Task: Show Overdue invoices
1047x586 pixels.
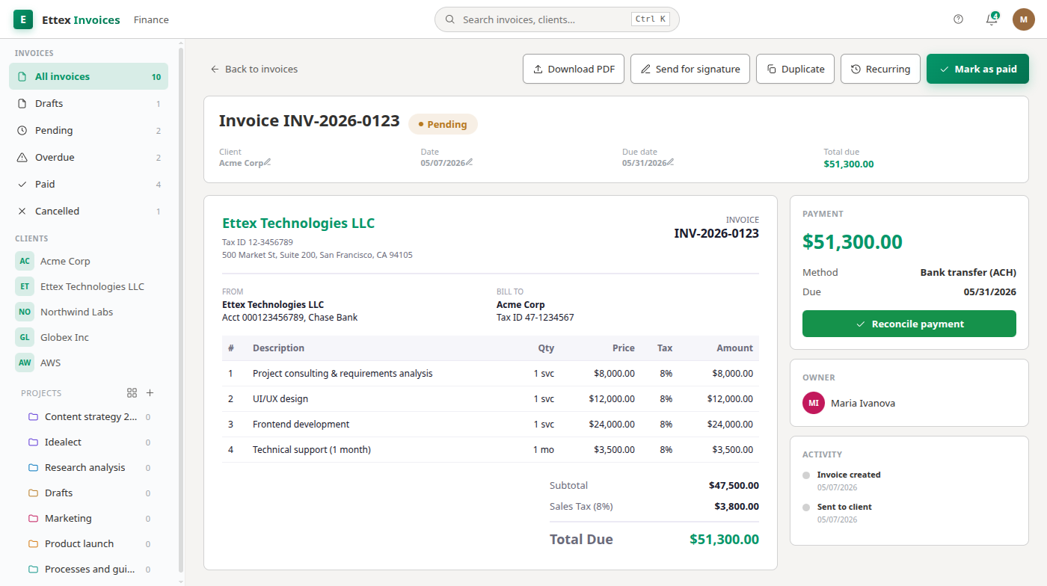Action: click(x=88, y=157)
